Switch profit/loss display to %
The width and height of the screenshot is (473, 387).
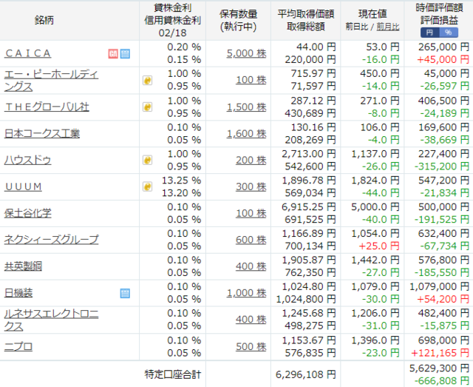click(x=449, y=33)
